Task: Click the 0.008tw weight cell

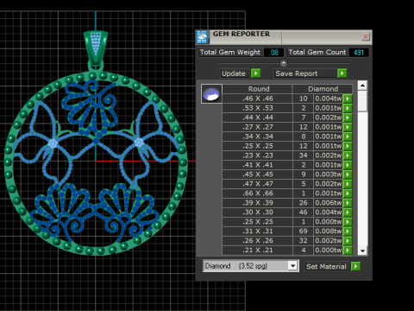Action: point(328,232)
